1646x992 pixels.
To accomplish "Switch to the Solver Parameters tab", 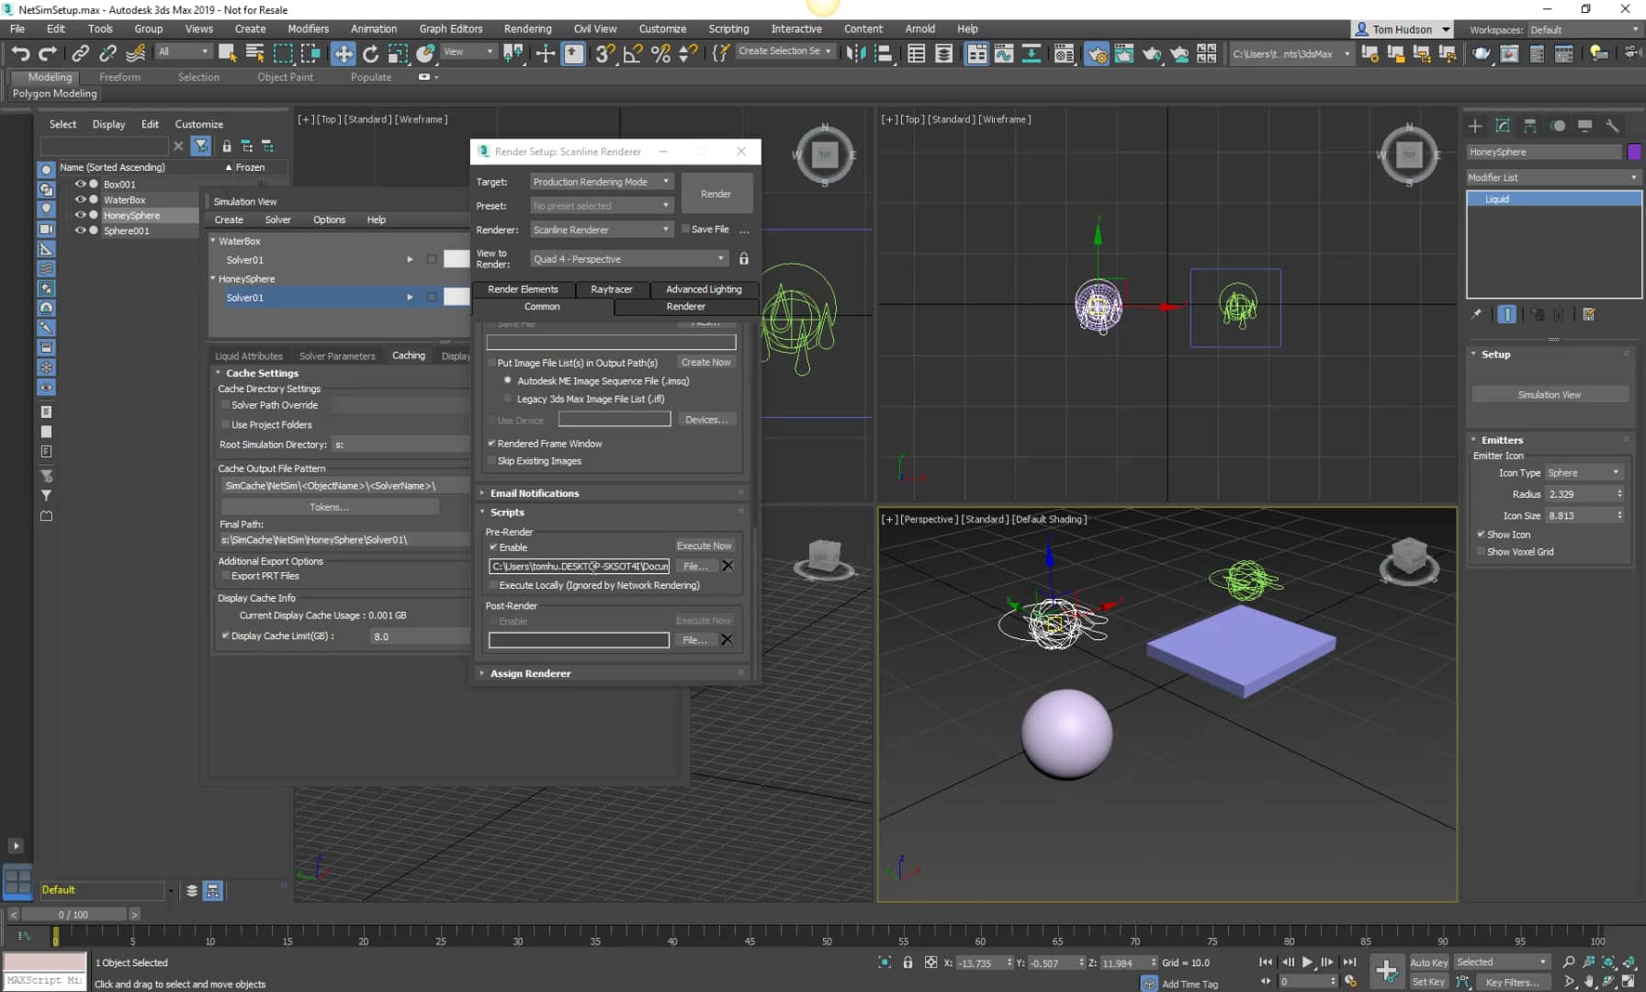I will coord(337,356).
